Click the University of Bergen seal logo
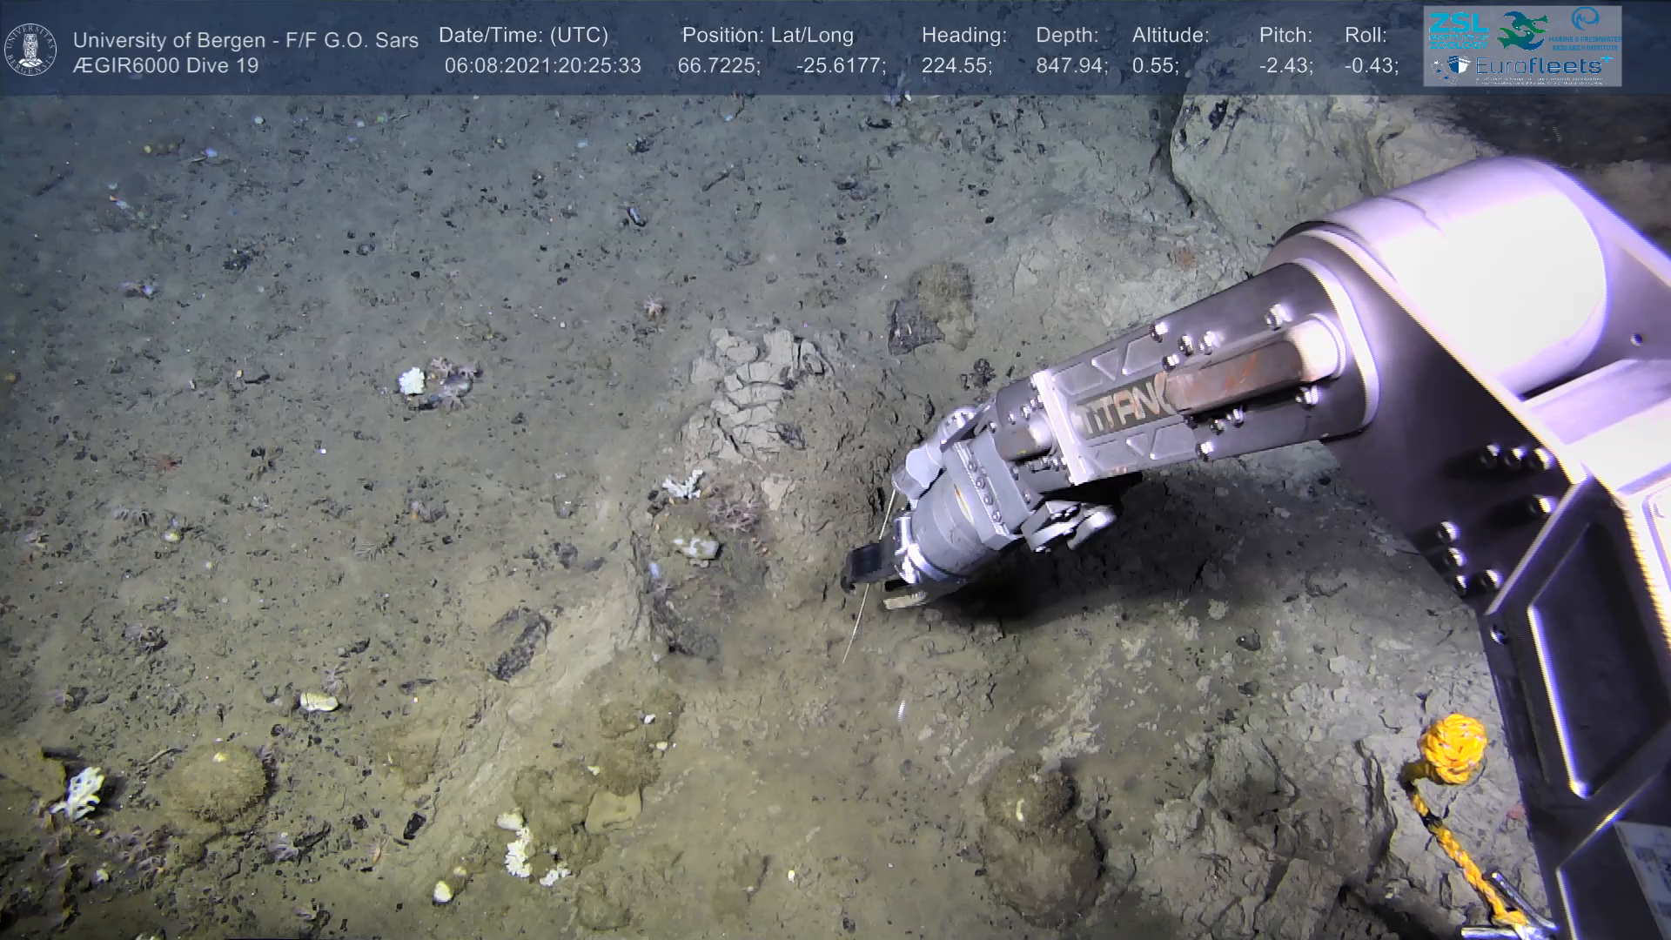 [x=30, y=49]
